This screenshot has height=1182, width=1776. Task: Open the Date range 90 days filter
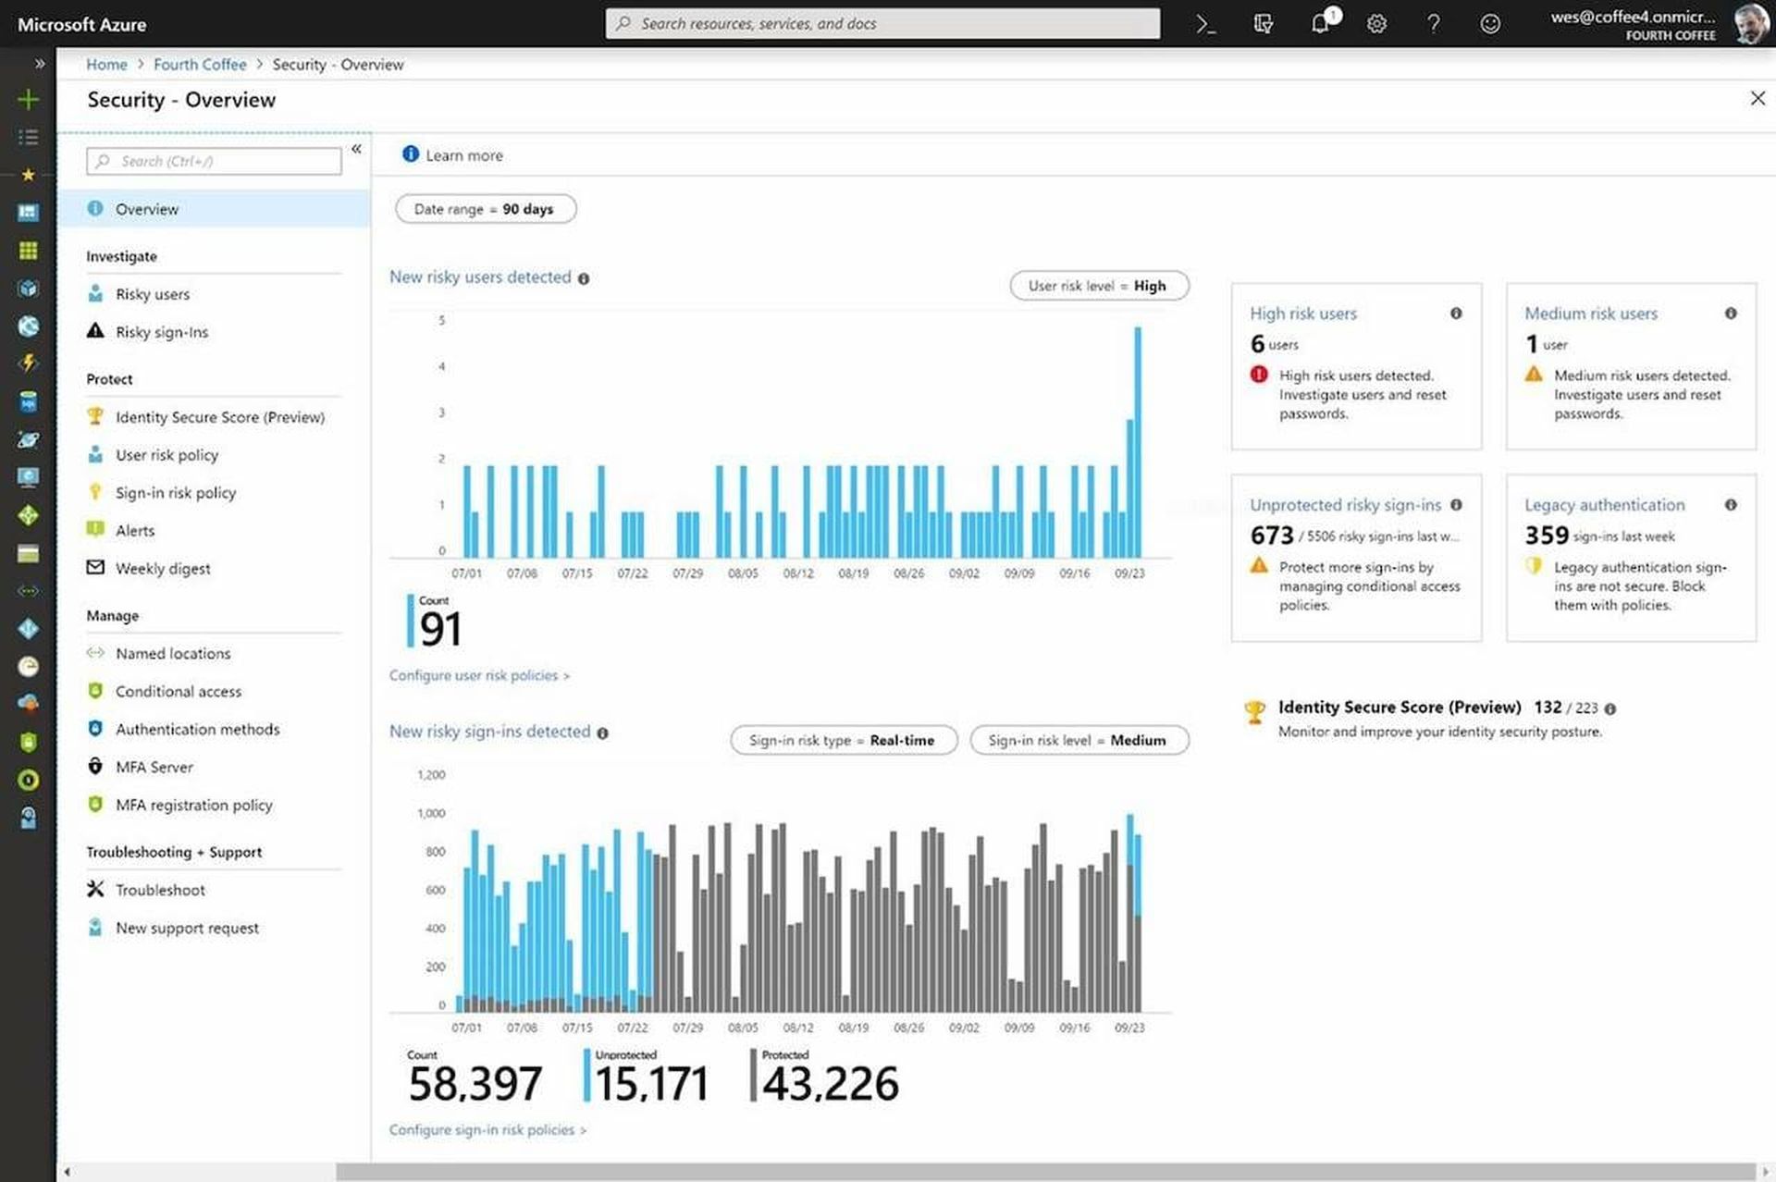485,209
